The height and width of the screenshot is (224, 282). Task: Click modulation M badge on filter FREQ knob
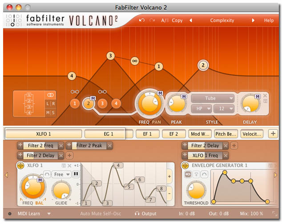pos(160,93)
